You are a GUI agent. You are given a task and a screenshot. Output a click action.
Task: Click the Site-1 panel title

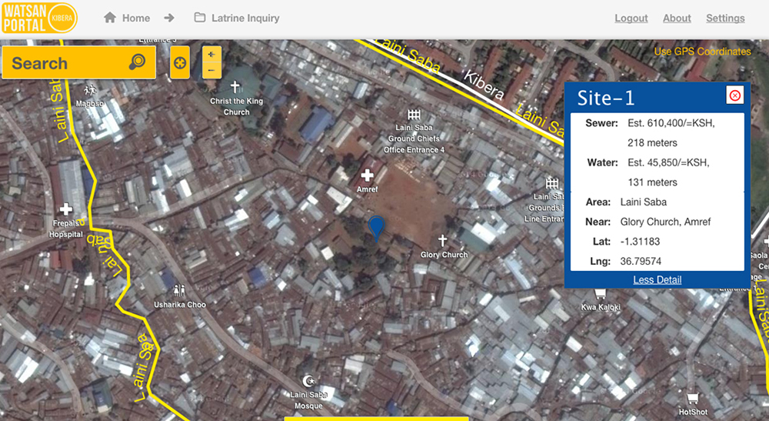(x=606, y=99)
